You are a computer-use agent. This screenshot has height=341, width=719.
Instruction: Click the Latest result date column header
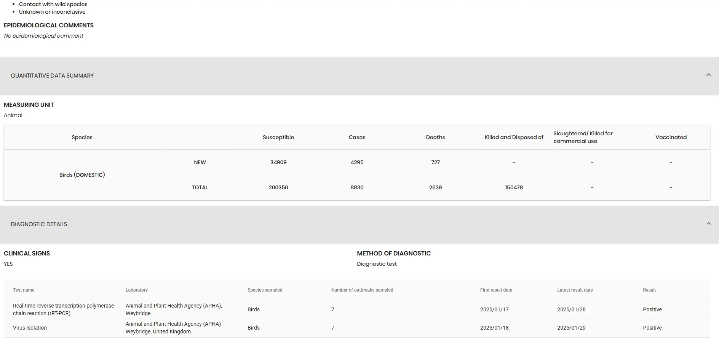click(x=575, y=290)
